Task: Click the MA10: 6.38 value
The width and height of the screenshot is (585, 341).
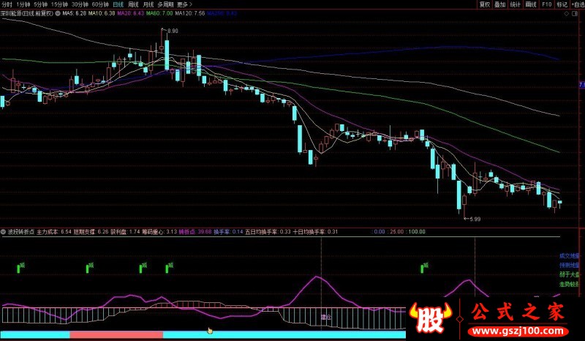Action: point(102,13)
